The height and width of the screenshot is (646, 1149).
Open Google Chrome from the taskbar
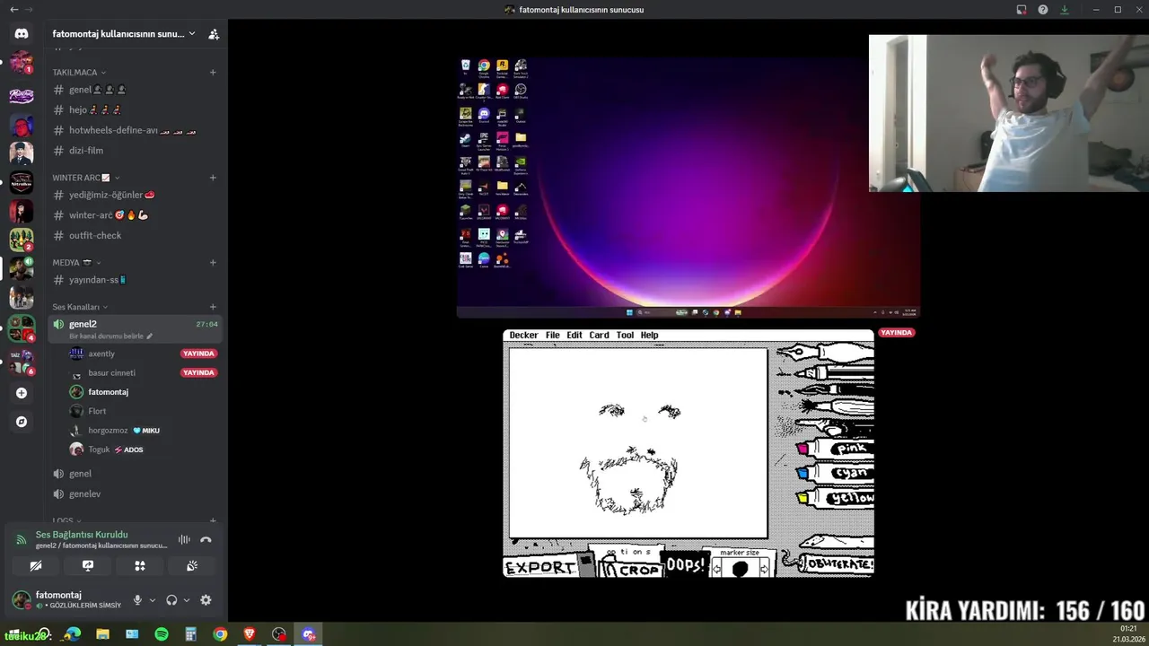point(220,634)
